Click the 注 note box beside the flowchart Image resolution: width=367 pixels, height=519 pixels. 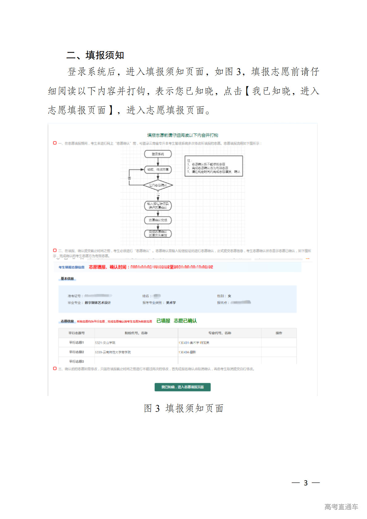pyautogui.click(x=214, y=166)
